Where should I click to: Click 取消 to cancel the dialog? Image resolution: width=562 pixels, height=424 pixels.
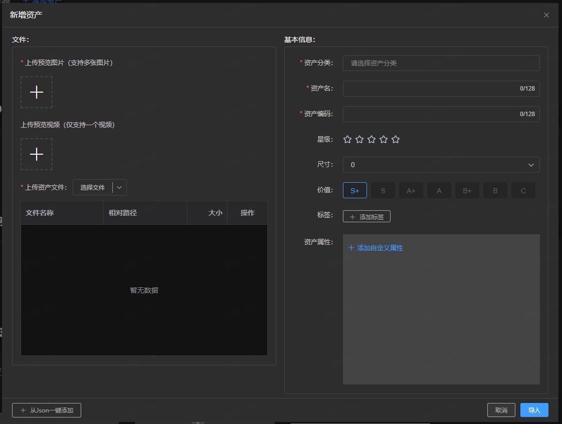pos(501,410)
